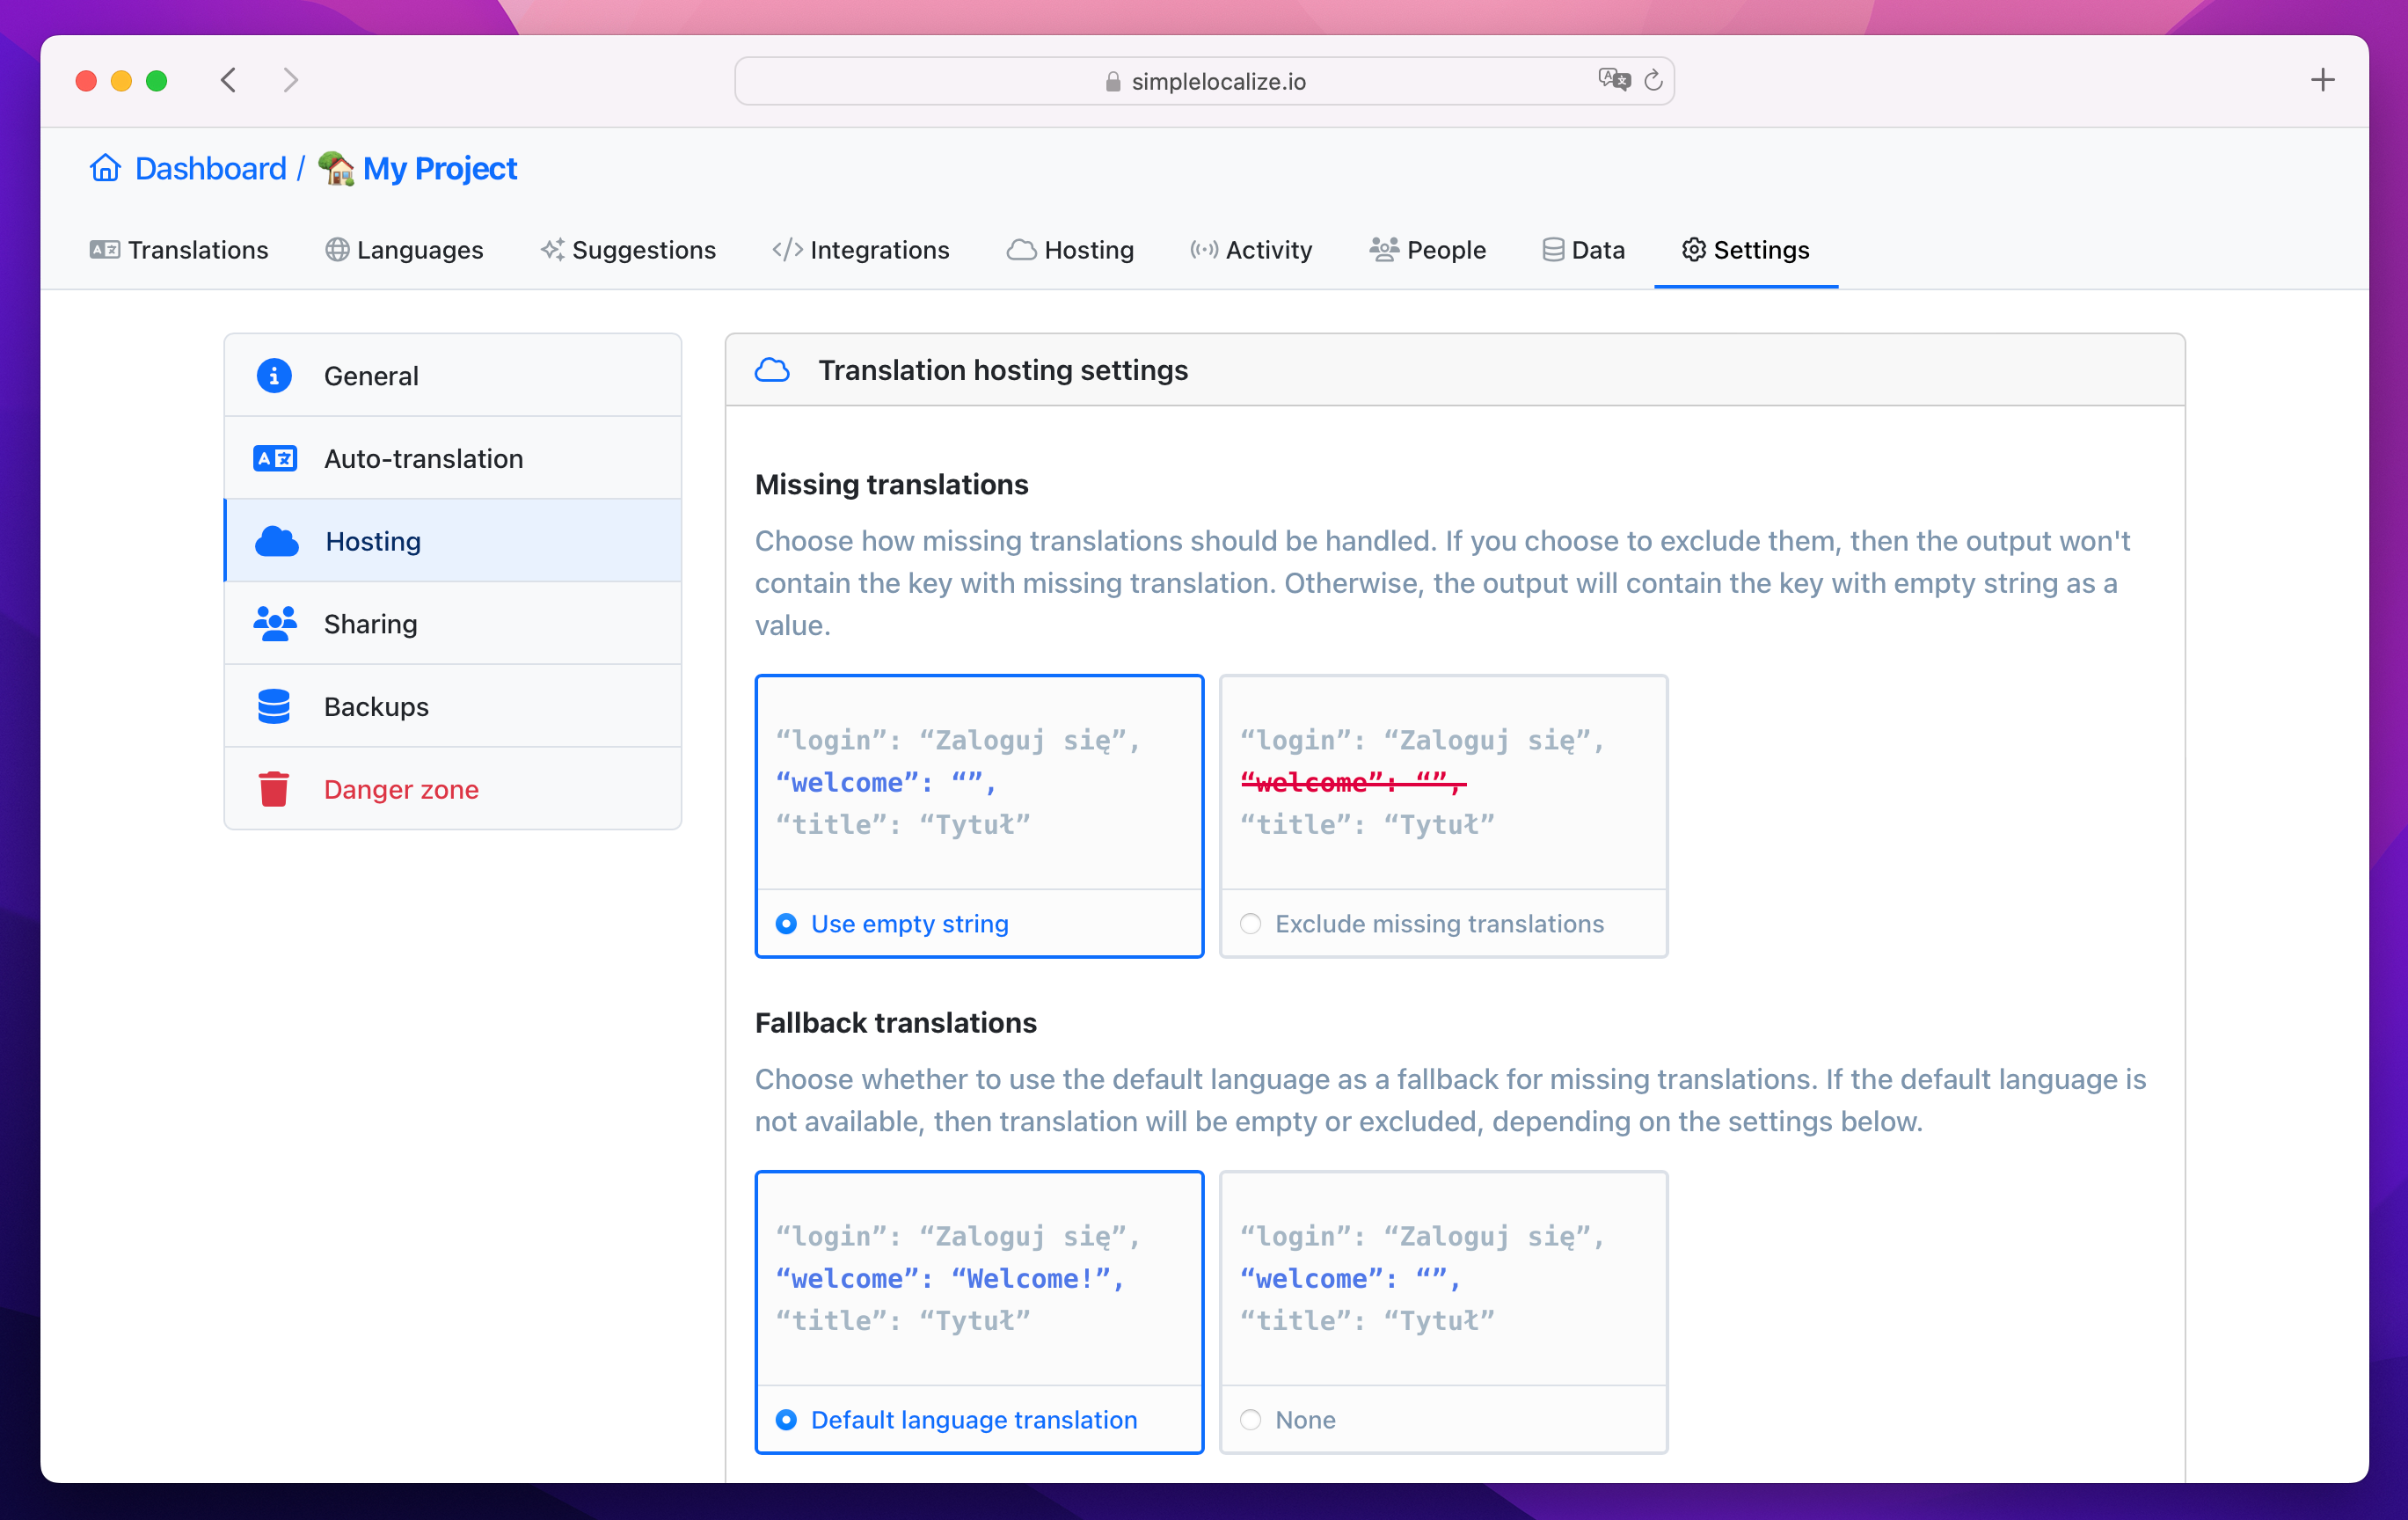Go forward with the browser forward arrow
This screenshot has width=2408, height=1520.
[x=290, y=80]
